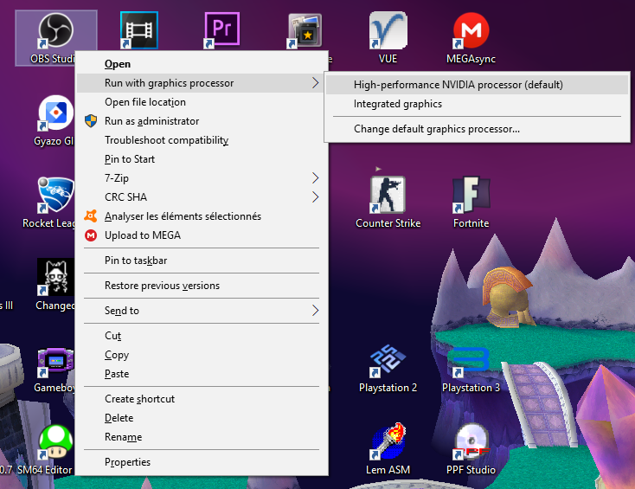Select Copy in the context menu
Image resolution: width=635 pixels, height=489 pixels.
tap(202, 355)
